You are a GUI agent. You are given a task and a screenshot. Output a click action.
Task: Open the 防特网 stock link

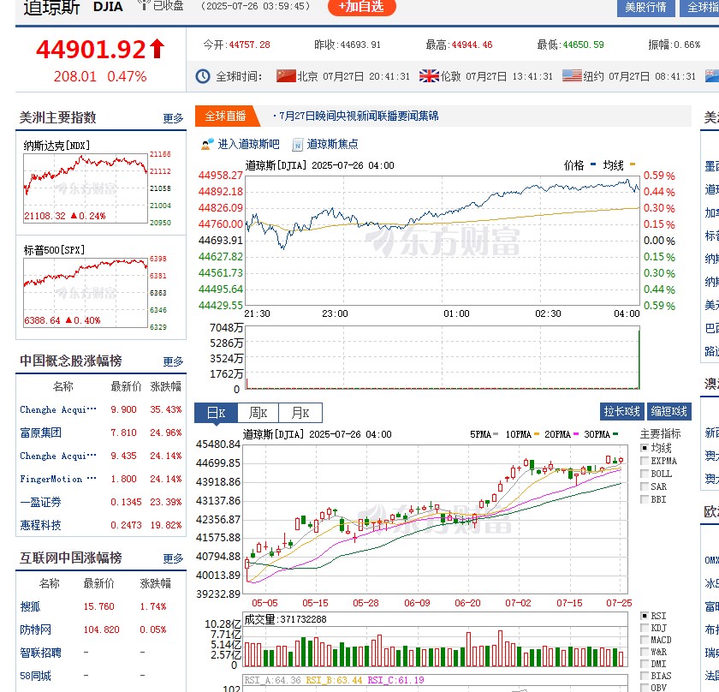[x=35, y=629]
